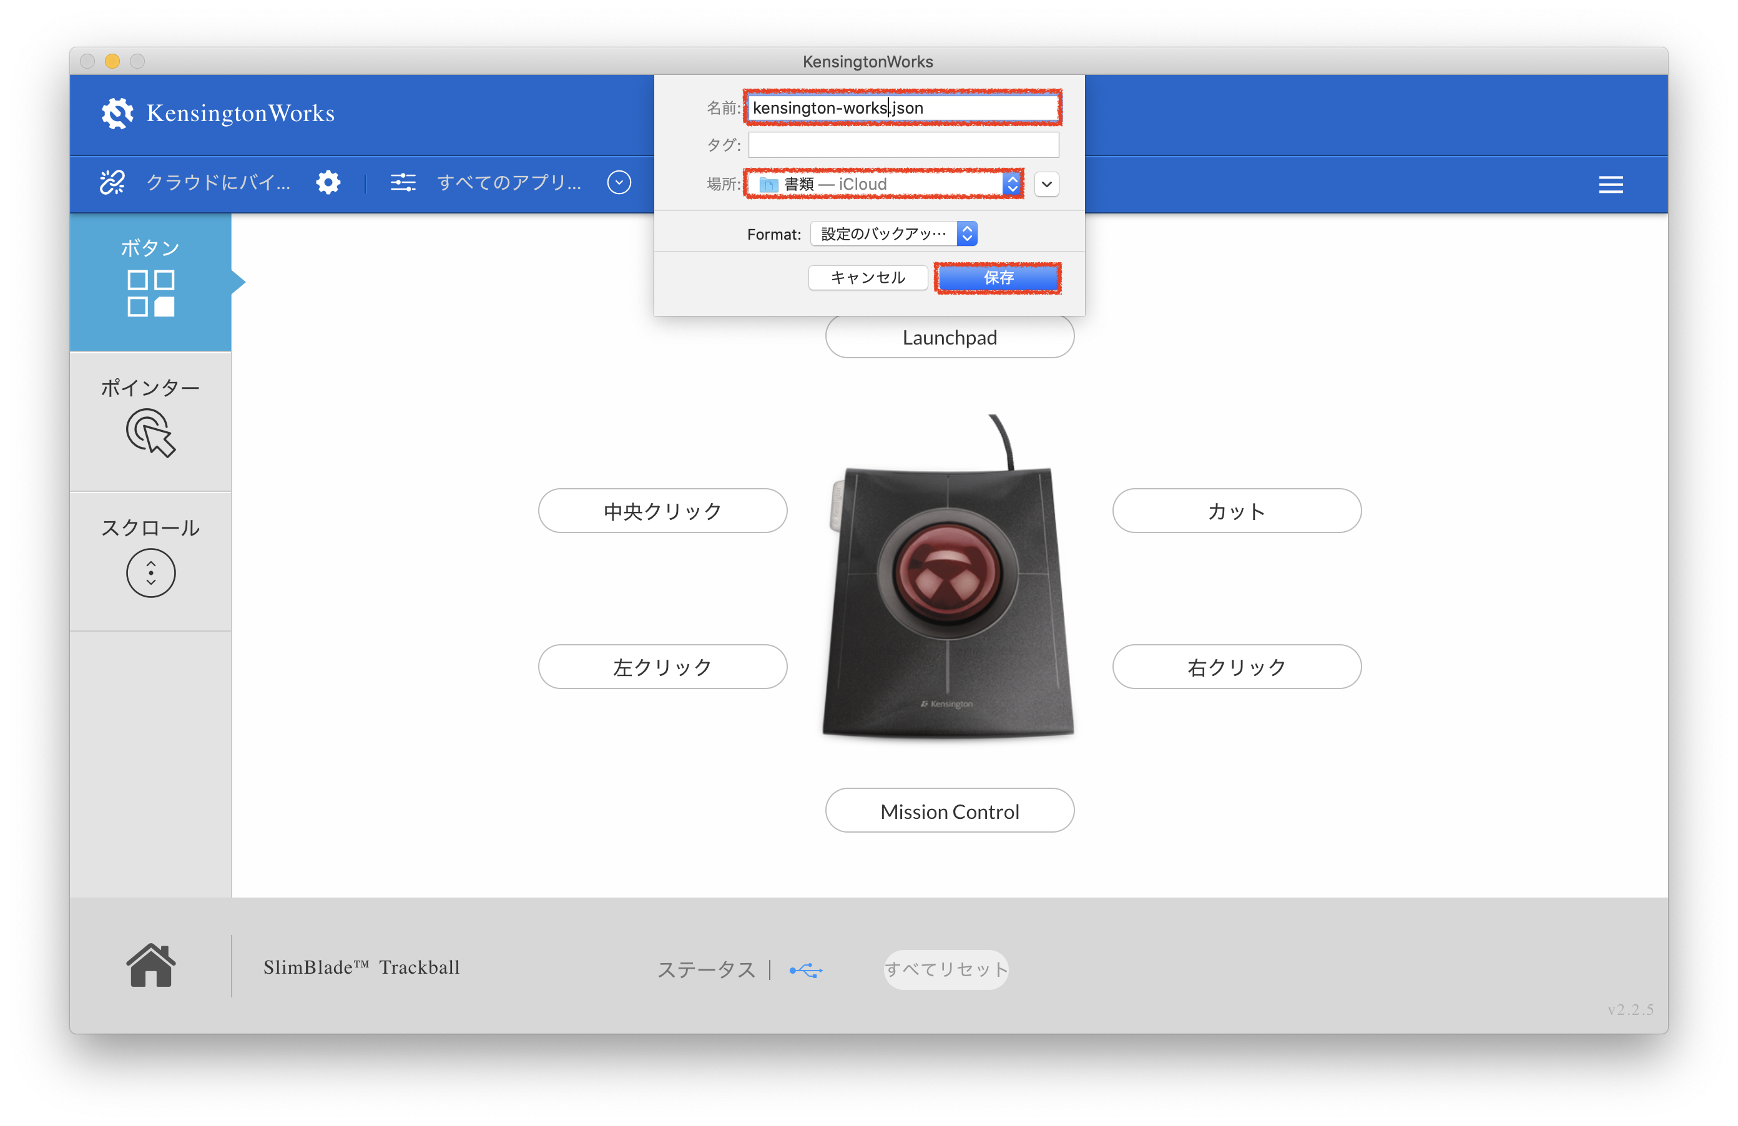
Task: Click the 名前 filename input field
Action: click(903, 108)
